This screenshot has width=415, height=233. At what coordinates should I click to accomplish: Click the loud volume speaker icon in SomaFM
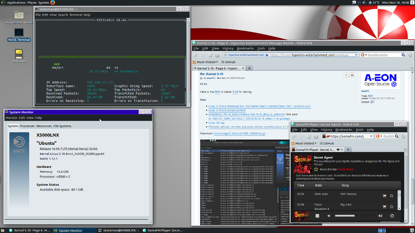point(380,216)
